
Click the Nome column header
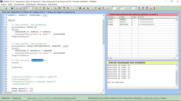pyautogui.click(x=126, y=17)
